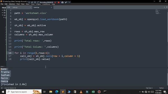Click 'worksheet.xlsx' string on line 3

click(x=36, y=13)
